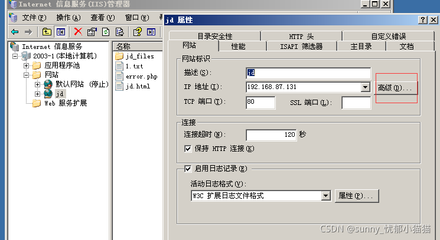Click the TCP 端口 field
This screenshot has width=440, height=240.
tap(260, 102)
